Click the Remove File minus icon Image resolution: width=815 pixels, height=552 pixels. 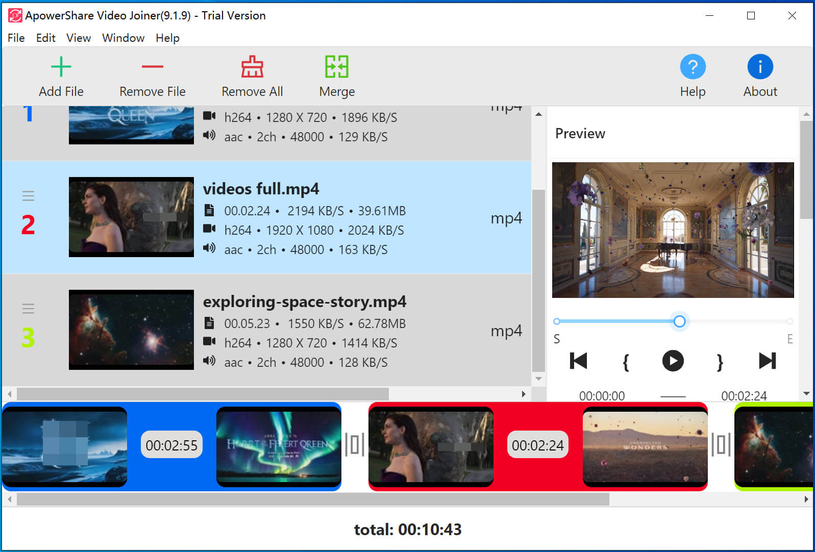tap(152, 67)
